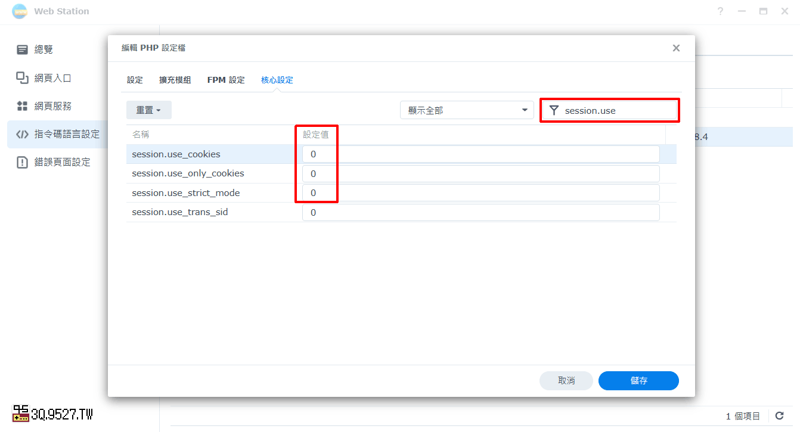The width and height of the screenshot is (800, 432).
Task: Open the help question mark icon
Action: pyautogui.click(x=721, y=11)
